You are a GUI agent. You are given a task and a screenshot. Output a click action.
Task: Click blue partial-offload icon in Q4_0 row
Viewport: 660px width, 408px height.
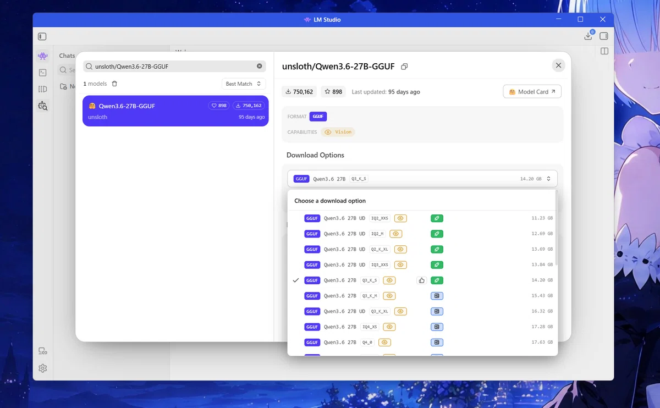point(437,342)
